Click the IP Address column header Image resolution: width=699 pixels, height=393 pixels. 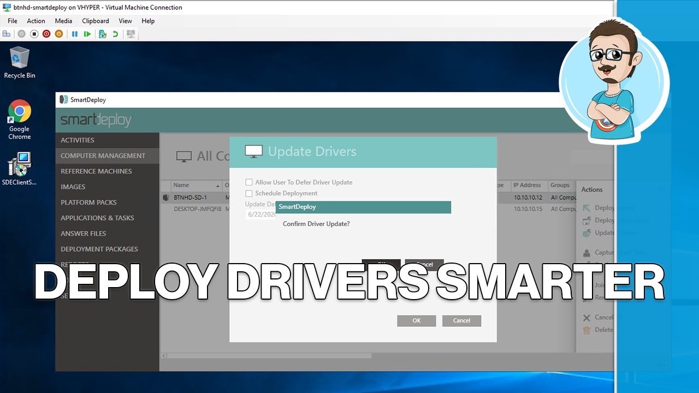click(529, 186)
